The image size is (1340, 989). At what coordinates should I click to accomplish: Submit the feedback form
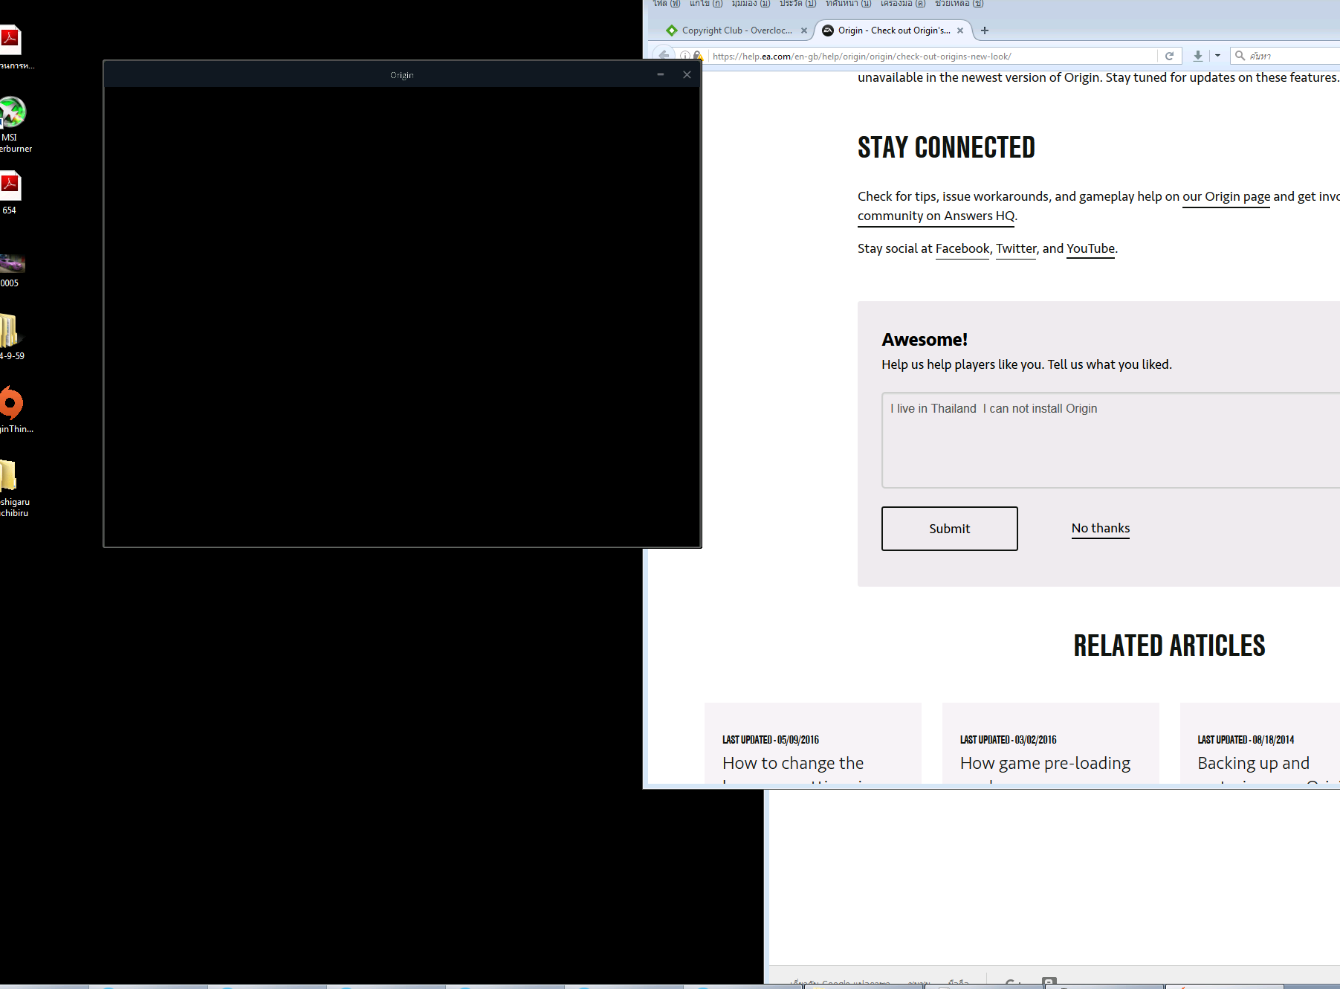(x=950, y=529)
